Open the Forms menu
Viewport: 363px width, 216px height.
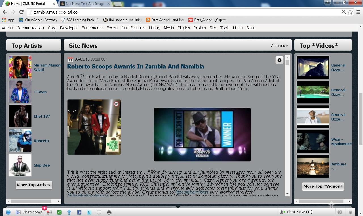coord(112,28)
